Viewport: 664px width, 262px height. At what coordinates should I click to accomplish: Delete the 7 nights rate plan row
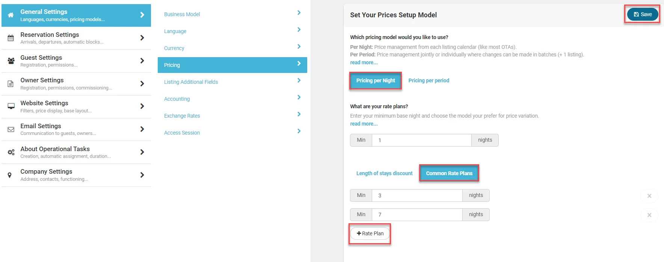(x=649, y=215)
